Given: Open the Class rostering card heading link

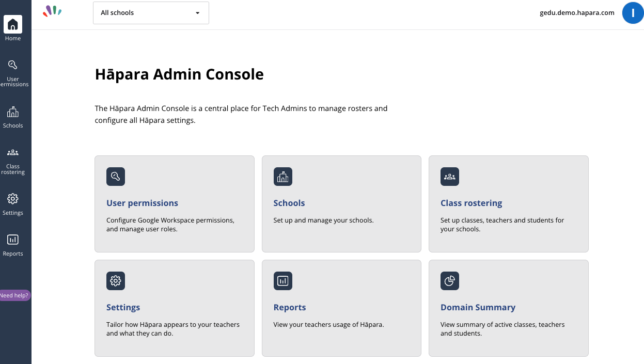Looking at the screenshot, I should point(472,203).
